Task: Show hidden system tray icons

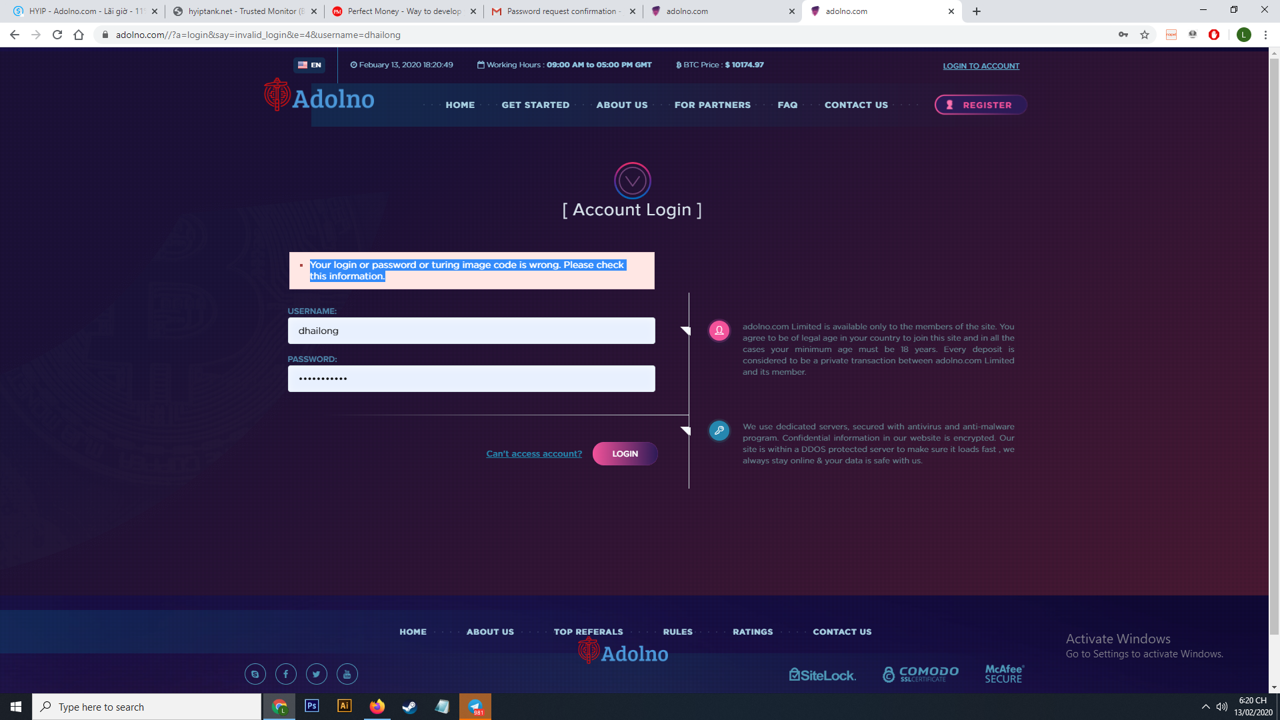Action: point(1205,707)
